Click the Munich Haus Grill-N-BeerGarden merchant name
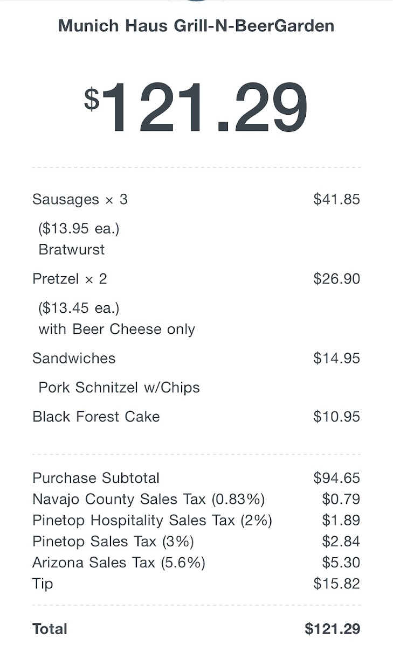Viewport: 393px width, 646px height. click(x=196, y=25)
